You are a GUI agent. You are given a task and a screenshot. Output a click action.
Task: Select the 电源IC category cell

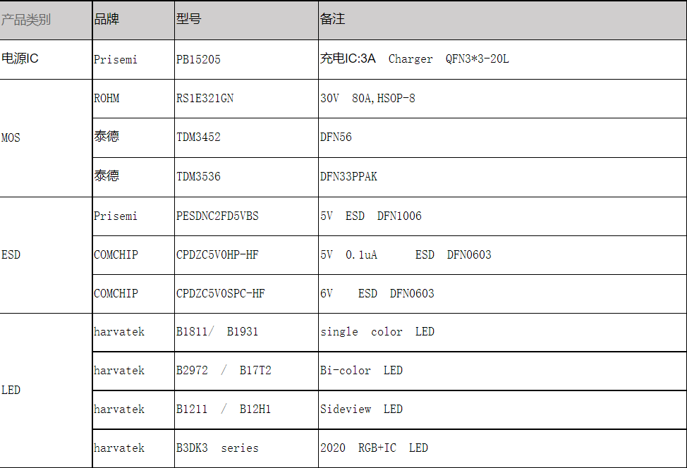coord(46,59)
